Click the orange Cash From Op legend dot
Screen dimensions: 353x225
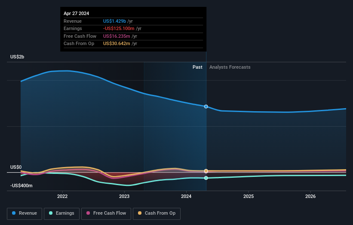140,213
